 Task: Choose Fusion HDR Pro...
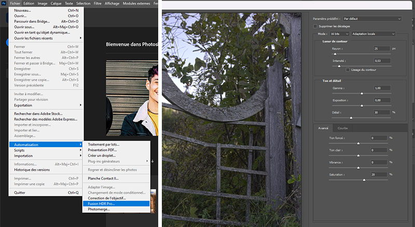coord(116,204)
